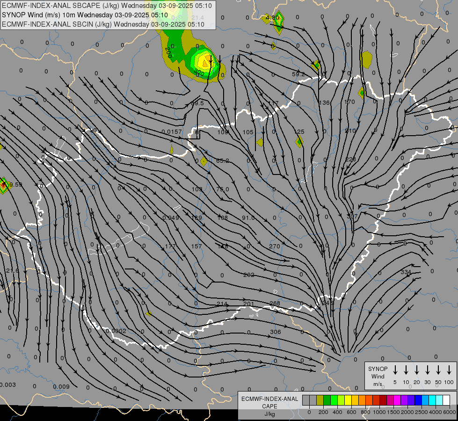Click the map value 75.0
Image resolution: width=458 pixels, height=421 pixels.
coord(223,189)
